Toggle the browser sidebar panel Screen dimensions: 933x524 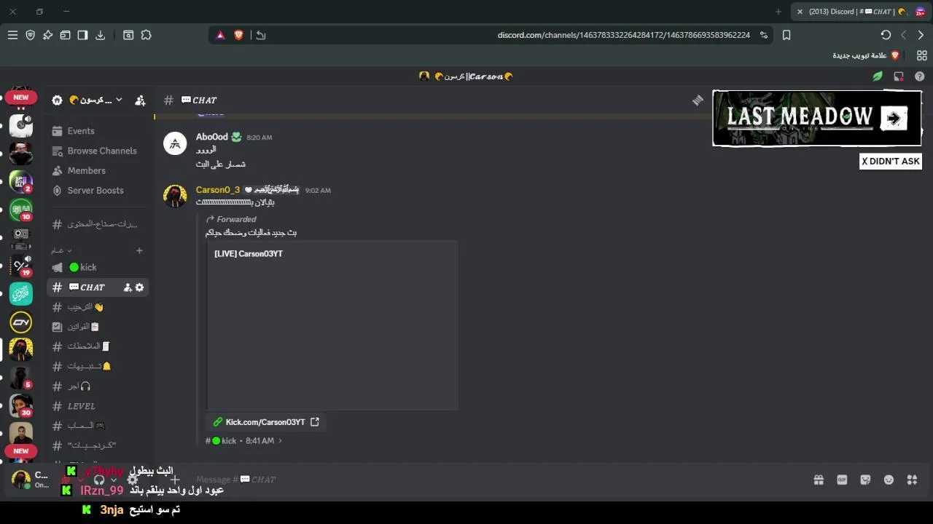[x=82, y=35]
